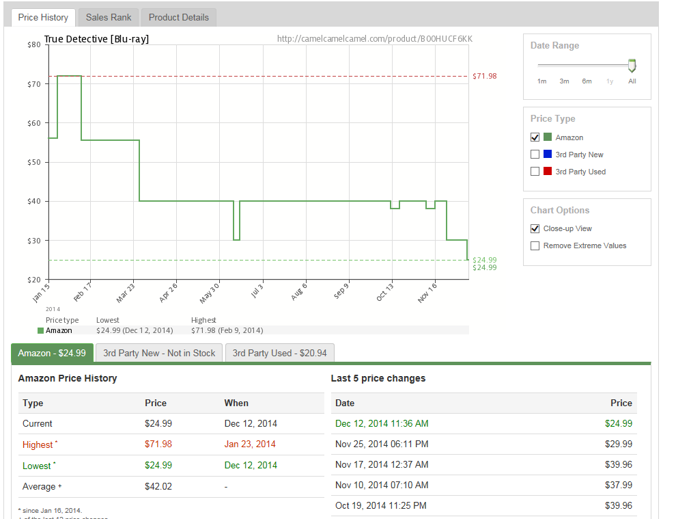Image resolution: width=676 pixels, height=519 pixels.
Task: Enable the 3rd Party Used checkbox
Action: click(x=535, y=172)
